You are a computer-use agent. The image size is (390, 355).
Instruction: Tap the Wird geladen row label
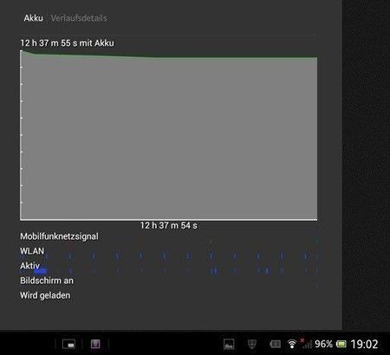(x=45, y=295)
